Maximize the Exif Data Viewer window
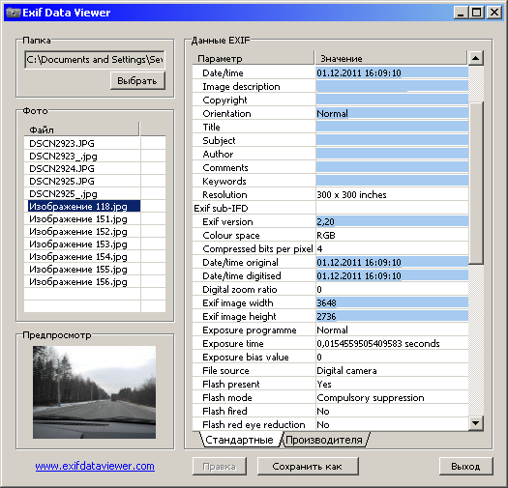 click(477, 13)
